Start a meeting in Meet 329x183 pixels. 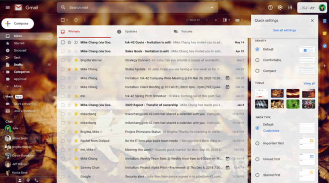pos(25,104)
